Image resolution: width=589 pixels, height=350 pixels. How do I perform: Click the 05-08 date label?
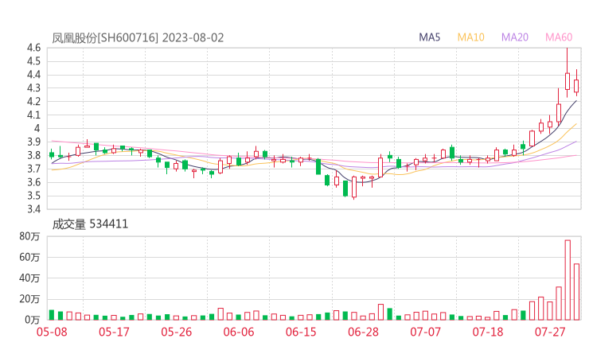(x=52, y=332)
